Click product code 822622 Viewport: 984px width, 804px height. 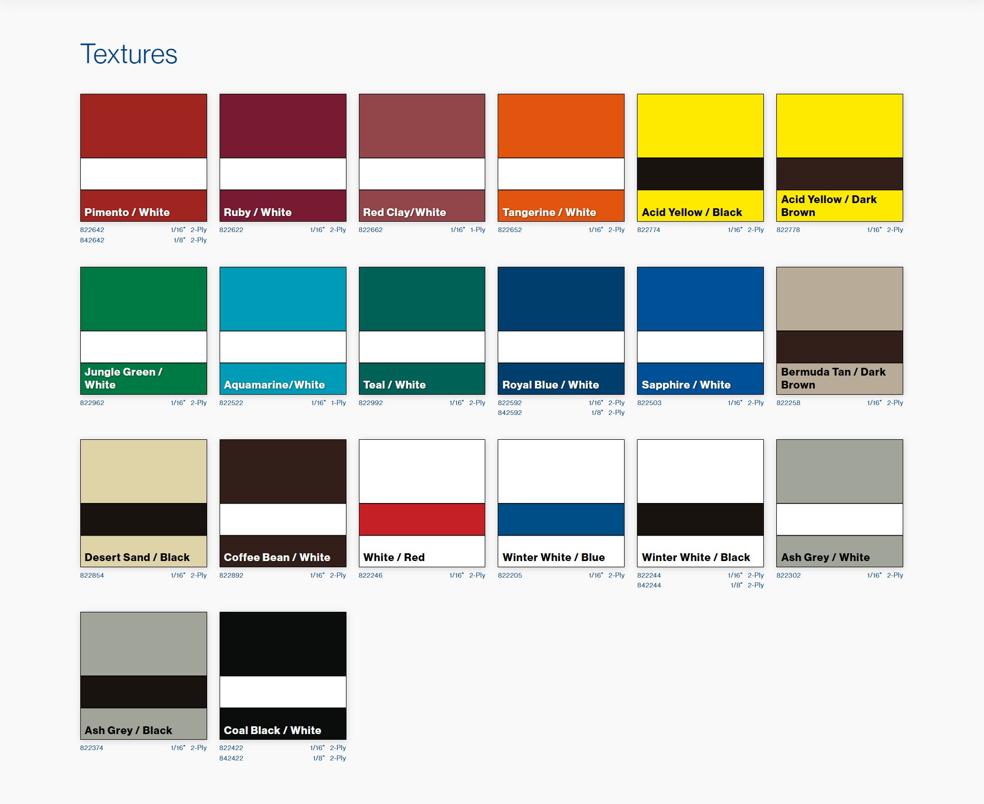pos(231,229)
